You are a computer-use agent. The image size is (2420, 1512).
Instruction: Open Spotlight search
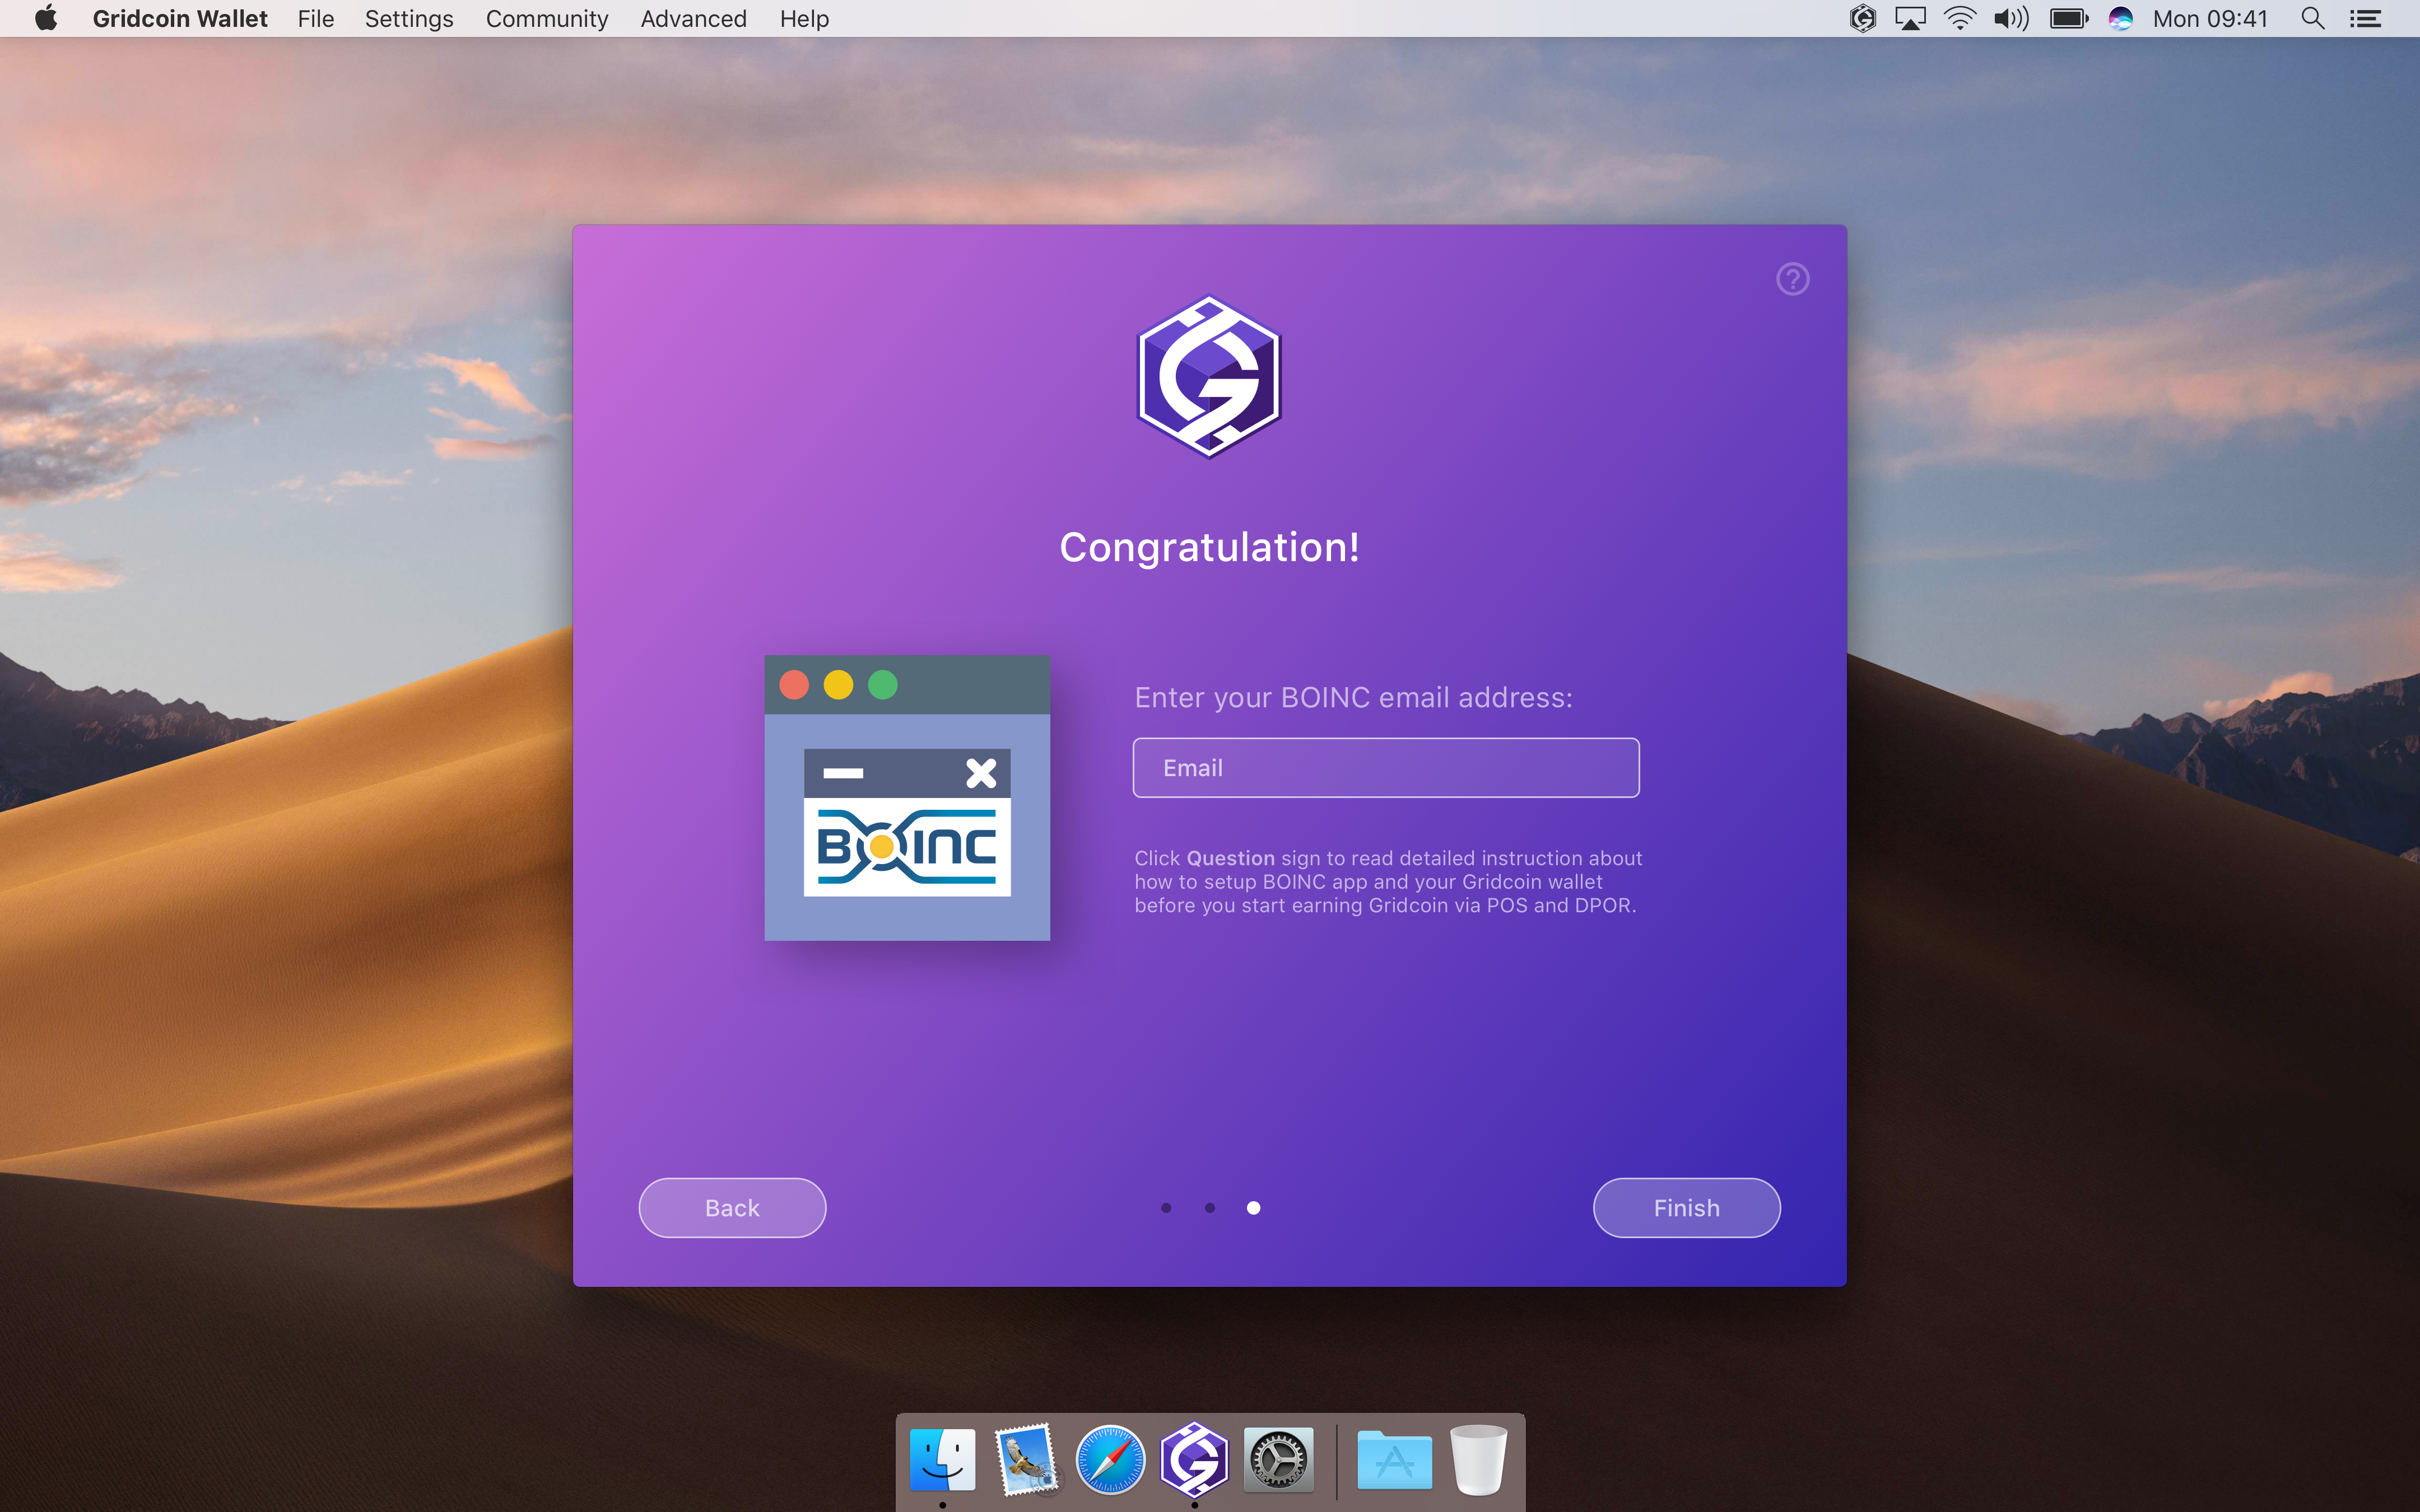2312,18
